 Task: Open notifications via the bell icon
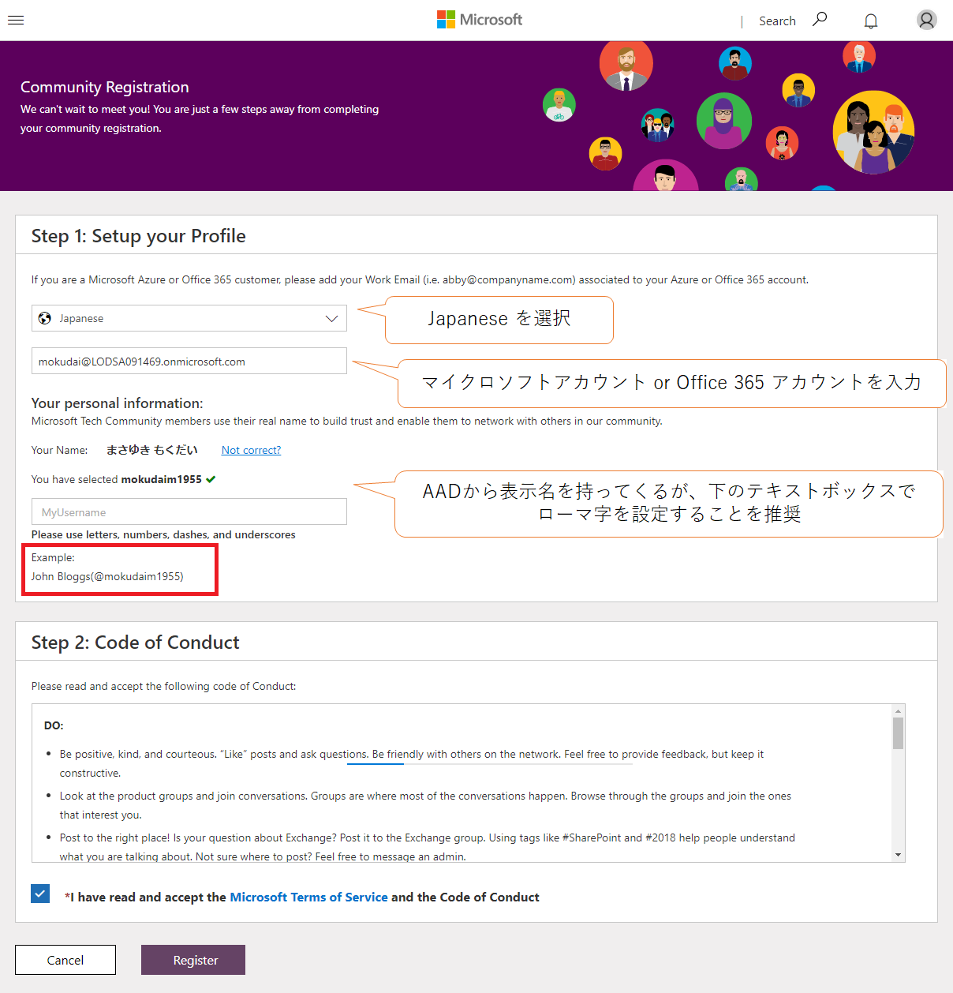pos(870,20)
